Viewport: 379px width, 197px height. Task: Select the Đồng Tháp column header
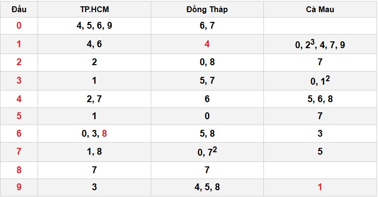[207, 10]
